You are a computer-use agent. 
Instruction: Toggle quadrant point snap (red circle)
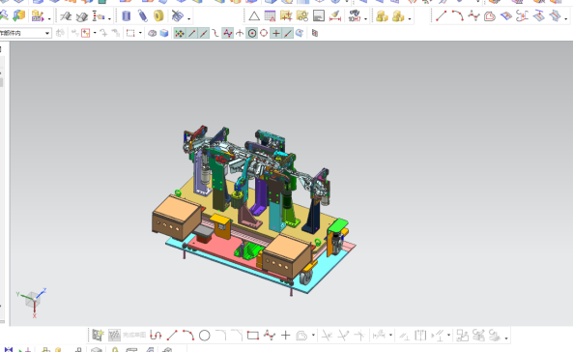coord(264,33)
